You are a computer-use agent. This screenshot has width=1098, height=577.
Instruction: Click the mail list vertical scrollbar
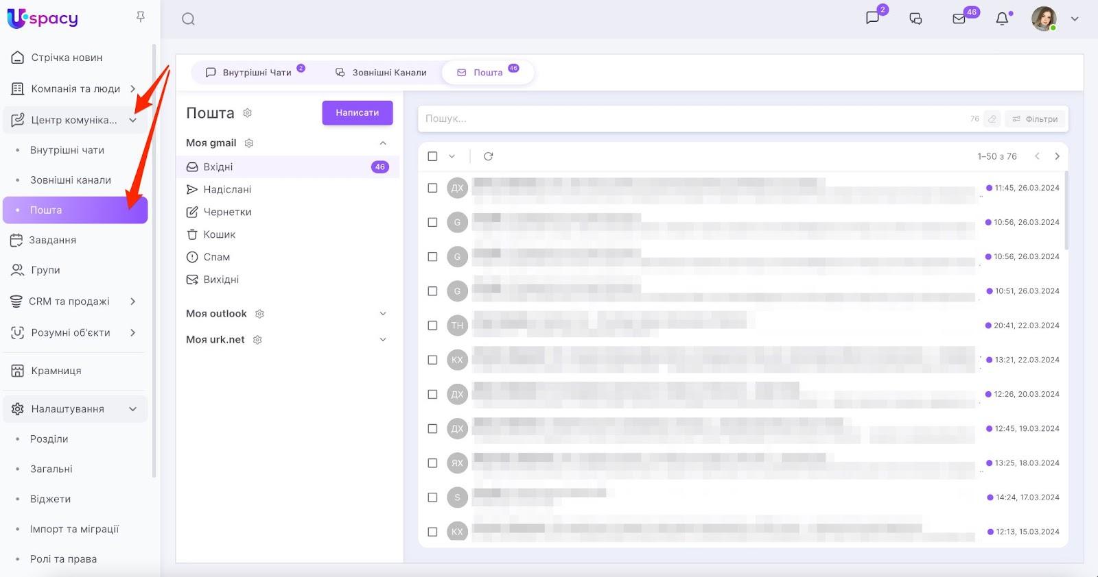(1066, 210)
